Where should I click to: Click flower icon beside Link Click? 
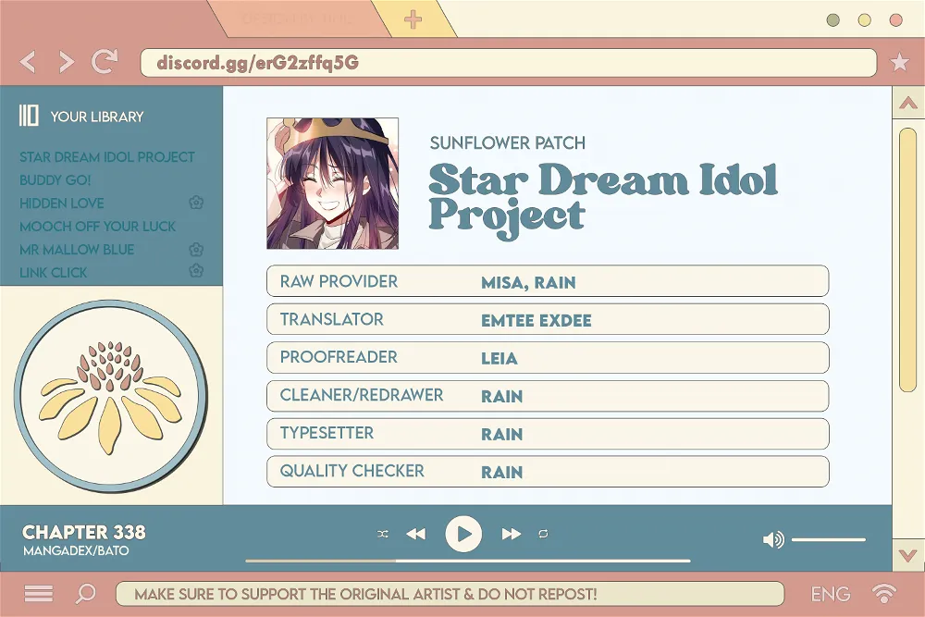tap(196, 271)
